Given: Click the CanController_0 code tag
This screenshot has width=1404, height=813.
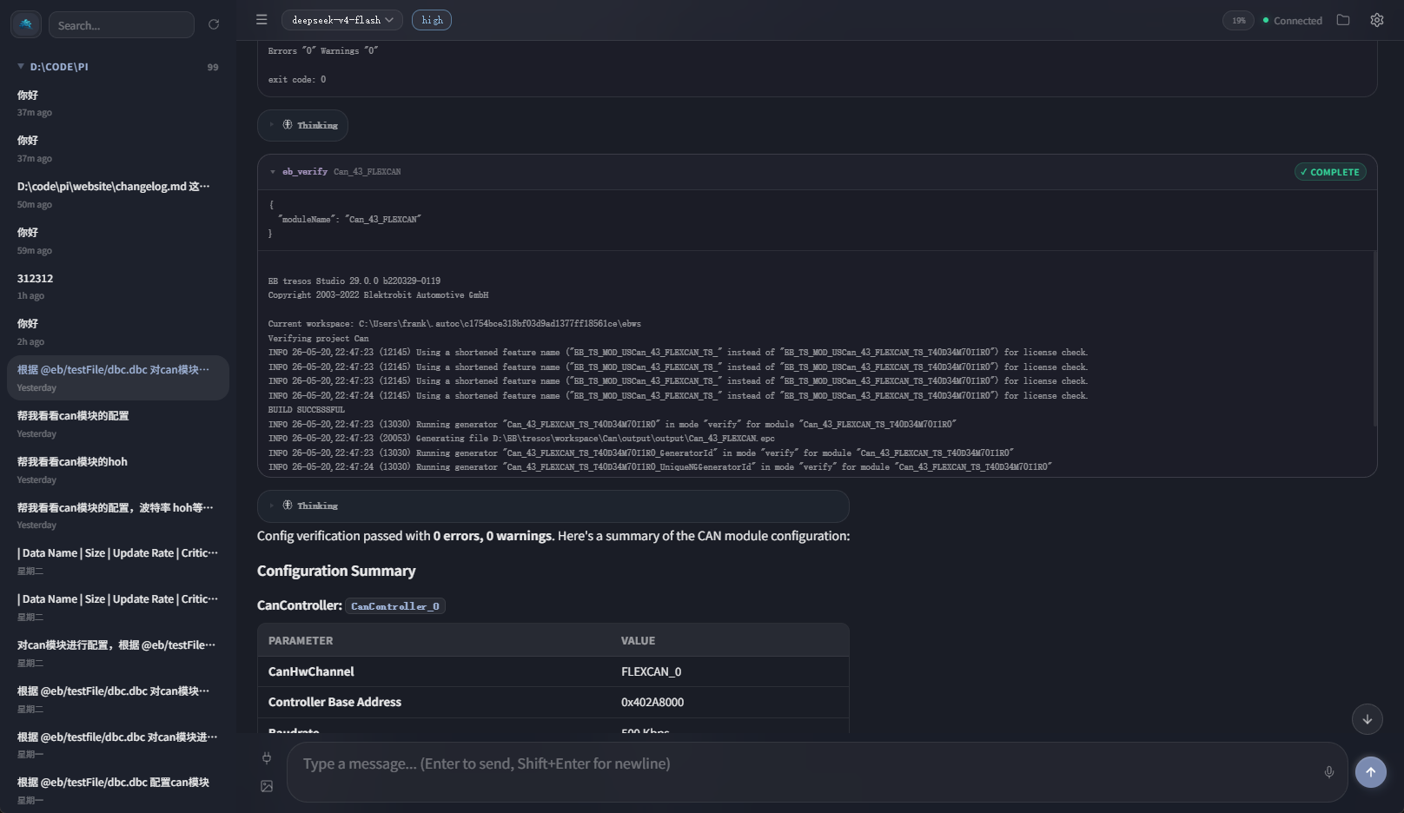Looking at the screenshot, I should tap(395, 606).
